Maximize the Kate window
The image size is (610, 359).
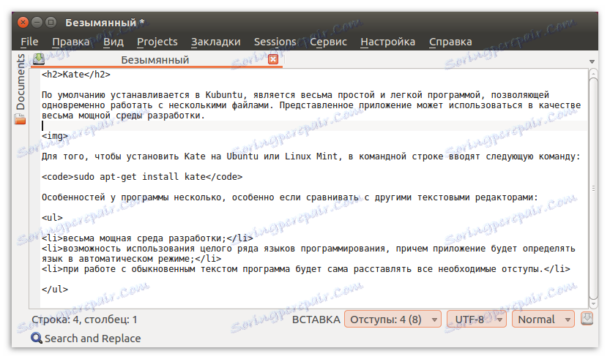tap(51, 22)
